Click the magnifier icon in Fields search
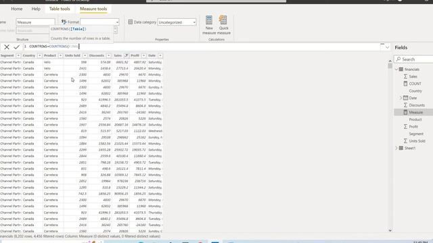The height and width of the screenshot is (243, 433). coord(398,59)
